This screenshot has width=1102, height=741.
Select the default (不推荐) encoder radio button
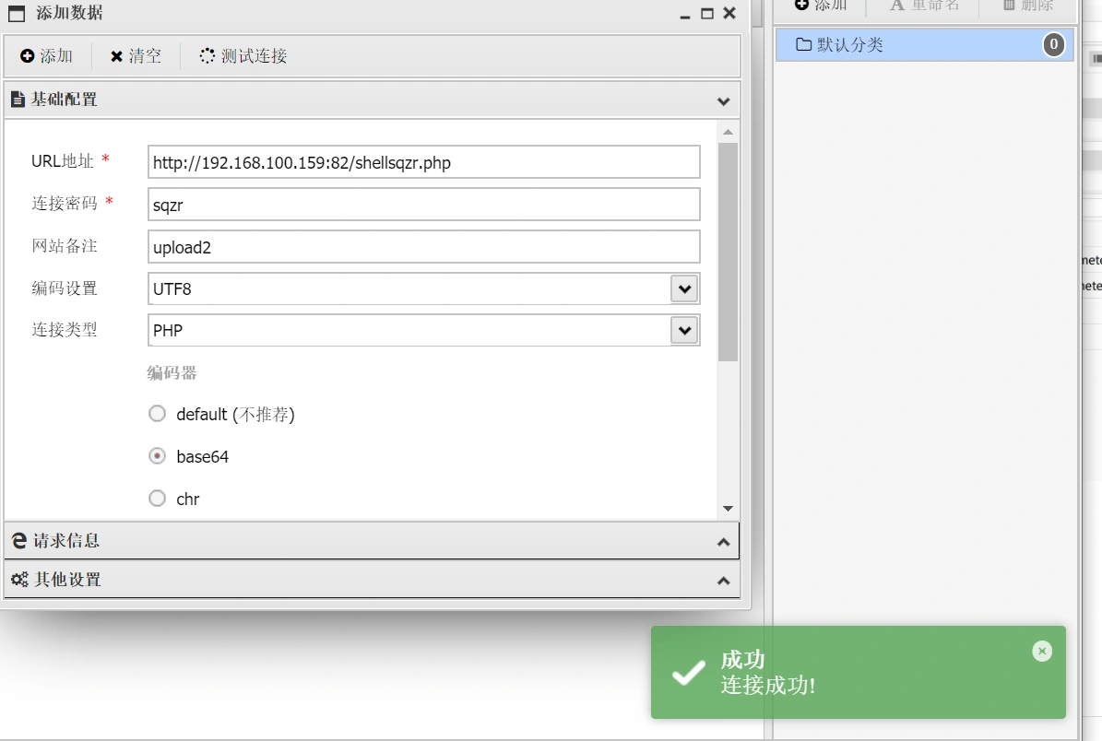[x=158, y=414]
